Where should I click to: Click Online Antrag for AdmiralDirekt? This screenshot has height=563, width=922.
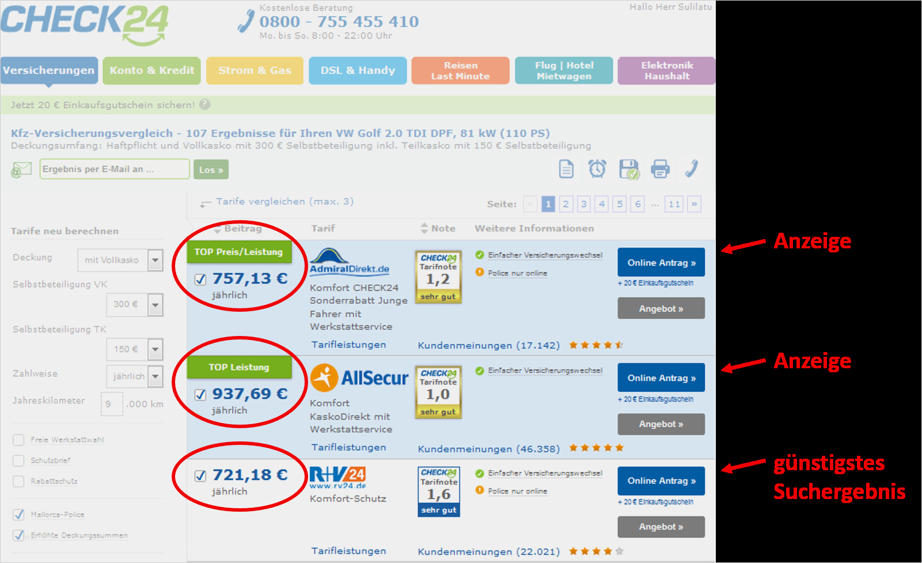coord(661,263)
